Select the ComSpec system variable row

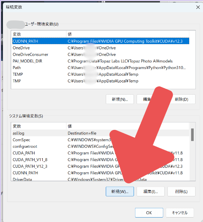[101, 140]
